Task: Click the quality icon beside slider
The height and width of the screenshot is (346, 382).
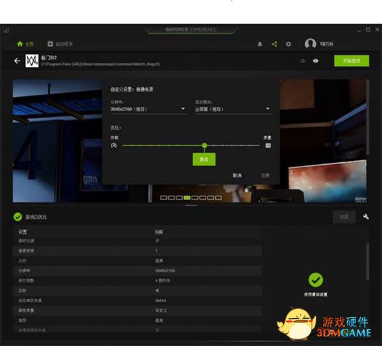Action: [x=268, y=146]
